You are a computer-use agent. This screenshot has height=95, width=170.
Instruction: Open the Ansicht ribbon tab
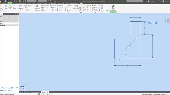(45, 3)
